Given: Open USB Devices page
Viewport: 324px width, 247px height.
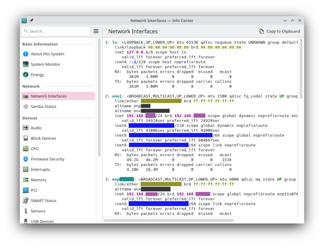Looking at the screenshot, I should [42, 221].
